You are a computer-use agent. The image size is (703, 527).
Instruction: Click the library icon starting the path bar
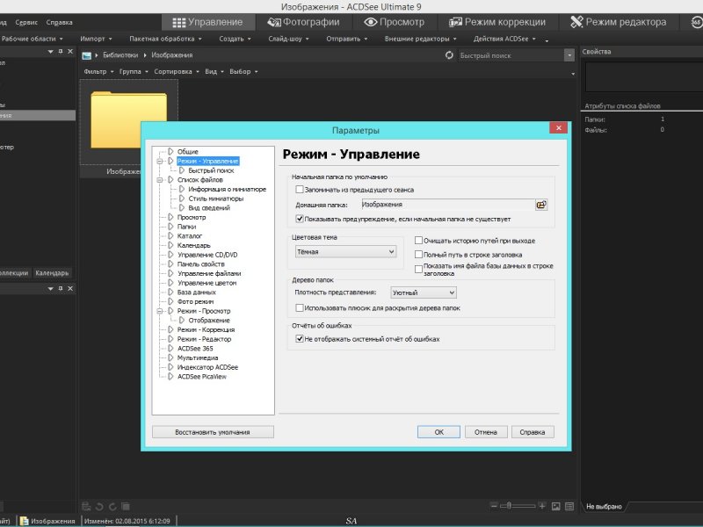coord(86,55)
